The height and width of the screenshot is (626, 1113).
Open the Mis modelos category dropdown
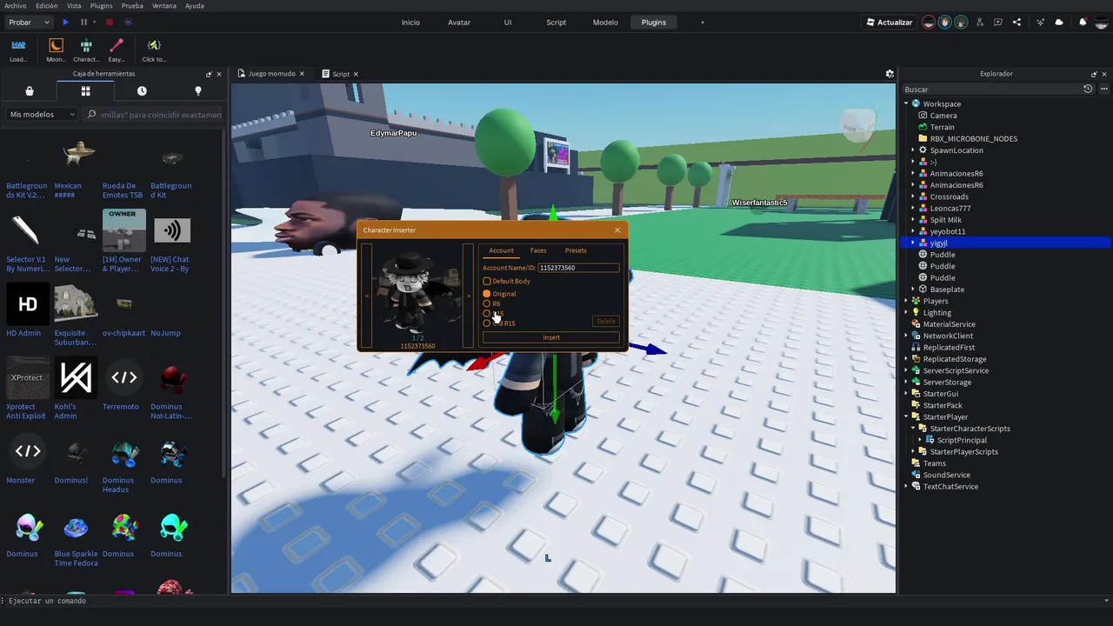(x=43, y=114)
